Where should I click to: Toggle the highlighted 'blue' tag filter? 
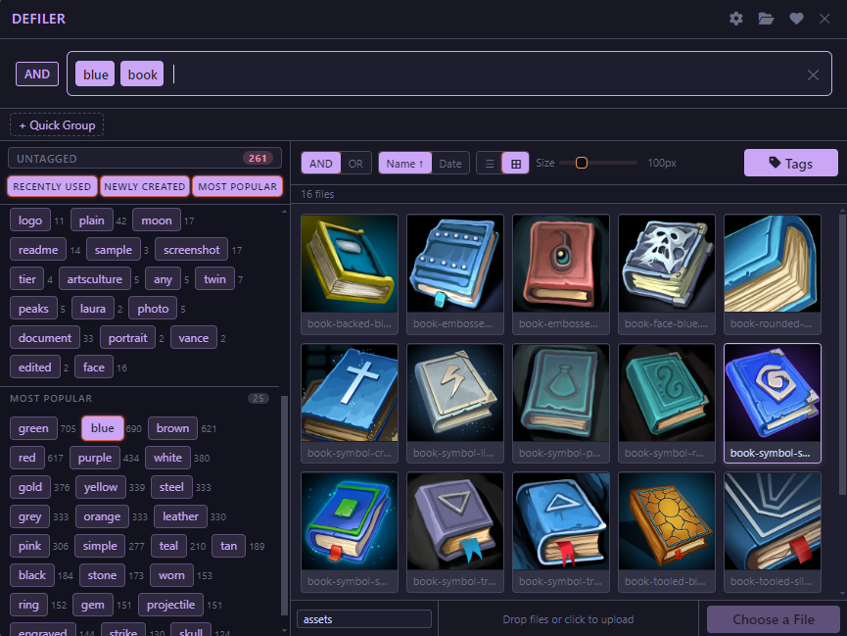click(102, 427)
